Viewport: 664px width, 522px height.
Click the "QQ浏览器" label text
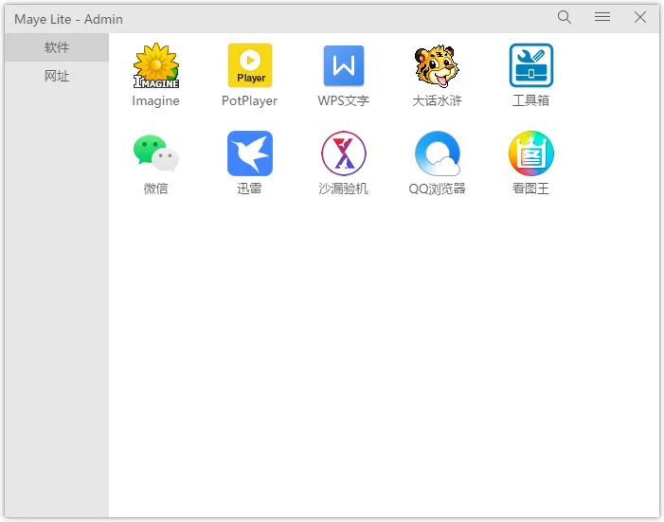click(x=437, y=189)
